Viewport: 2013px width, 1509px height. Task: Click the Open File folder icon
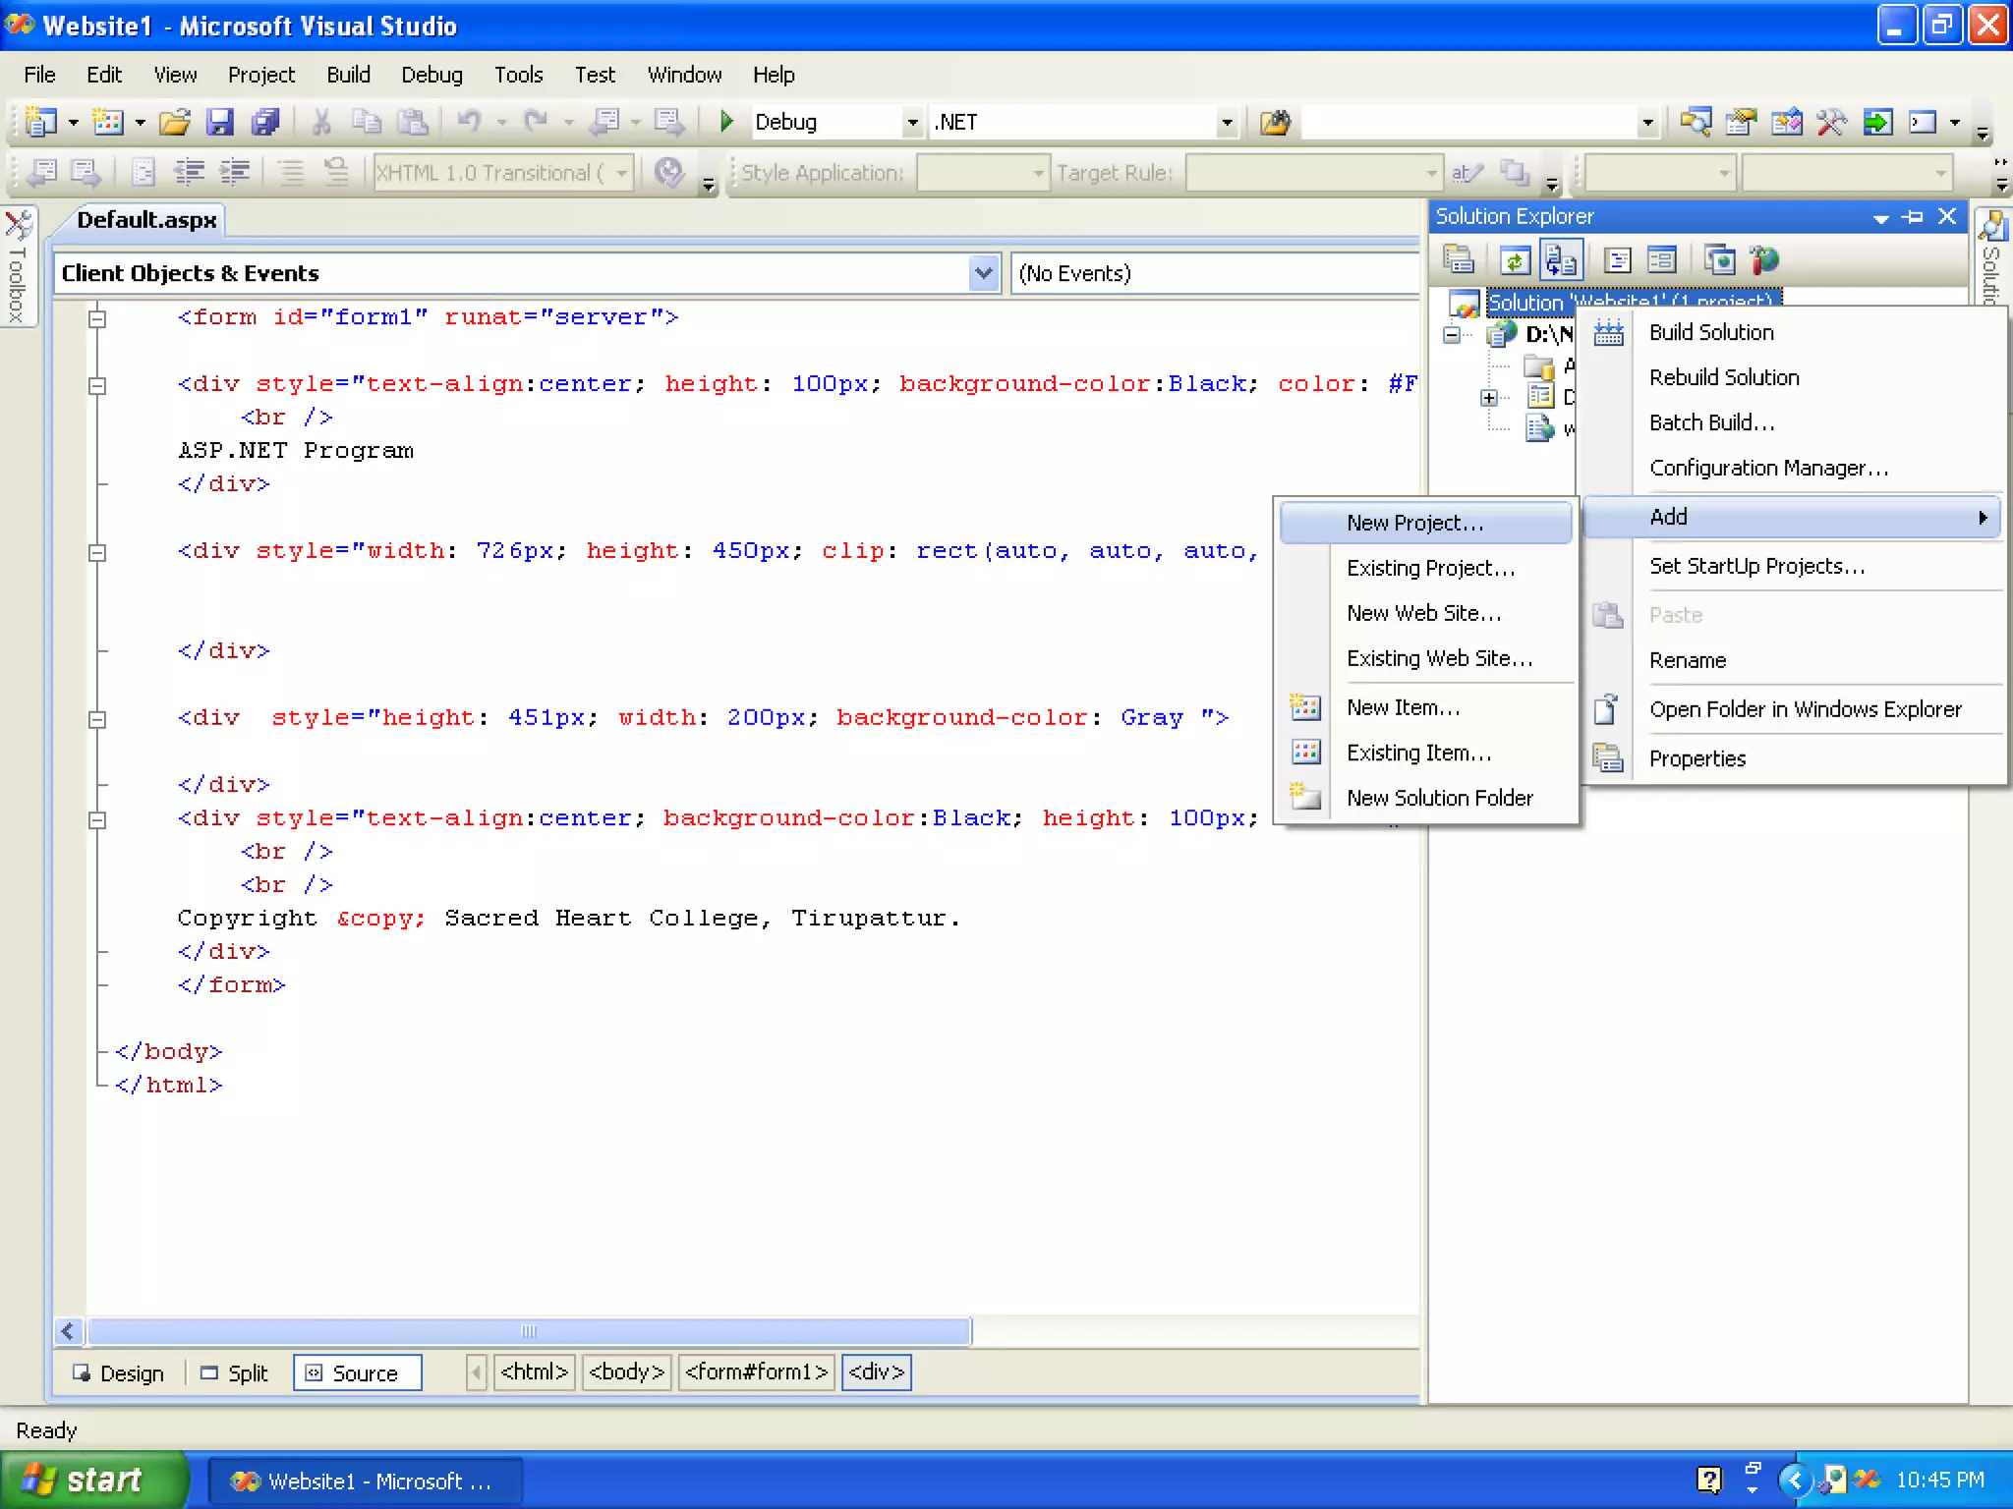click(x=175, y=122)
